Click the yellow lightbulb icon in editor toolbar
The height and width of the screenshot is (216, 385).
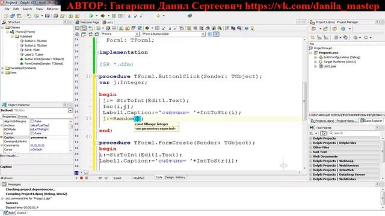[x=252, y=28]
